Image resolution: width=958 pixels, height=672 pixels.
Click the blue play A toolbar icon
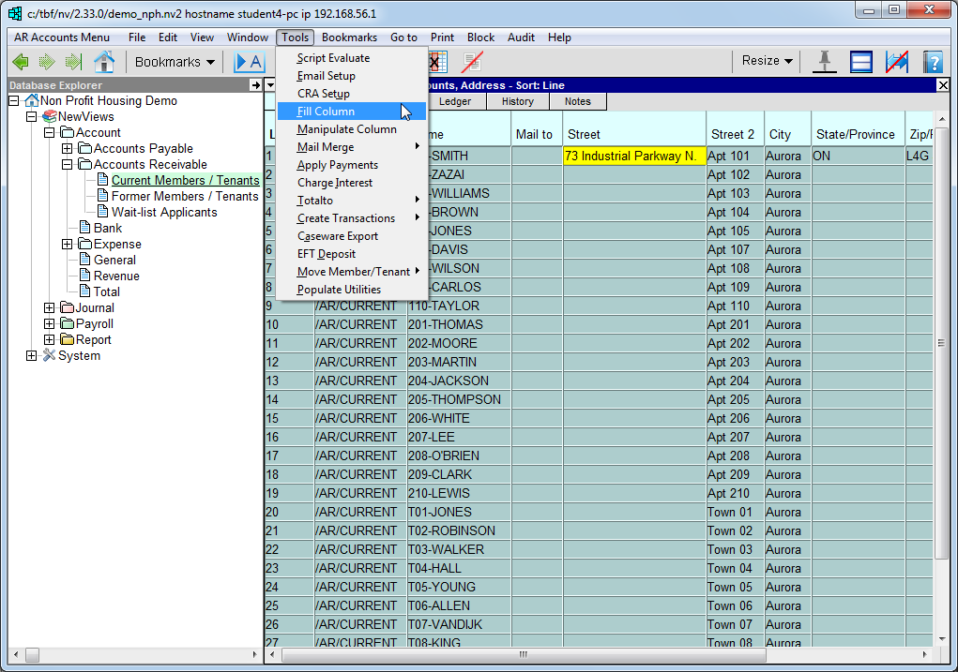249,62
